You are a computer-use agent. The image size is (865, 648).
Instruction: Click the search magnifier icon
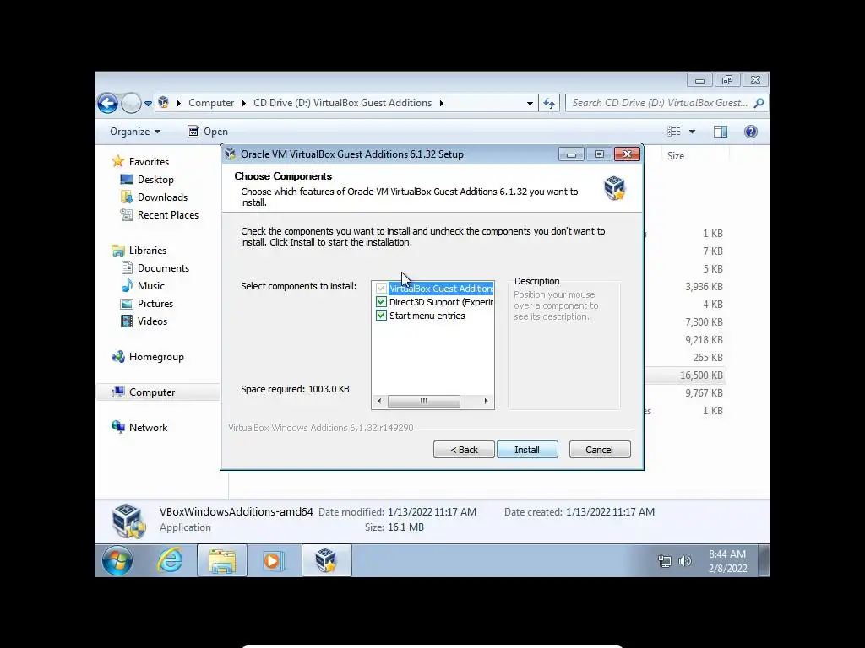[759, 103]
